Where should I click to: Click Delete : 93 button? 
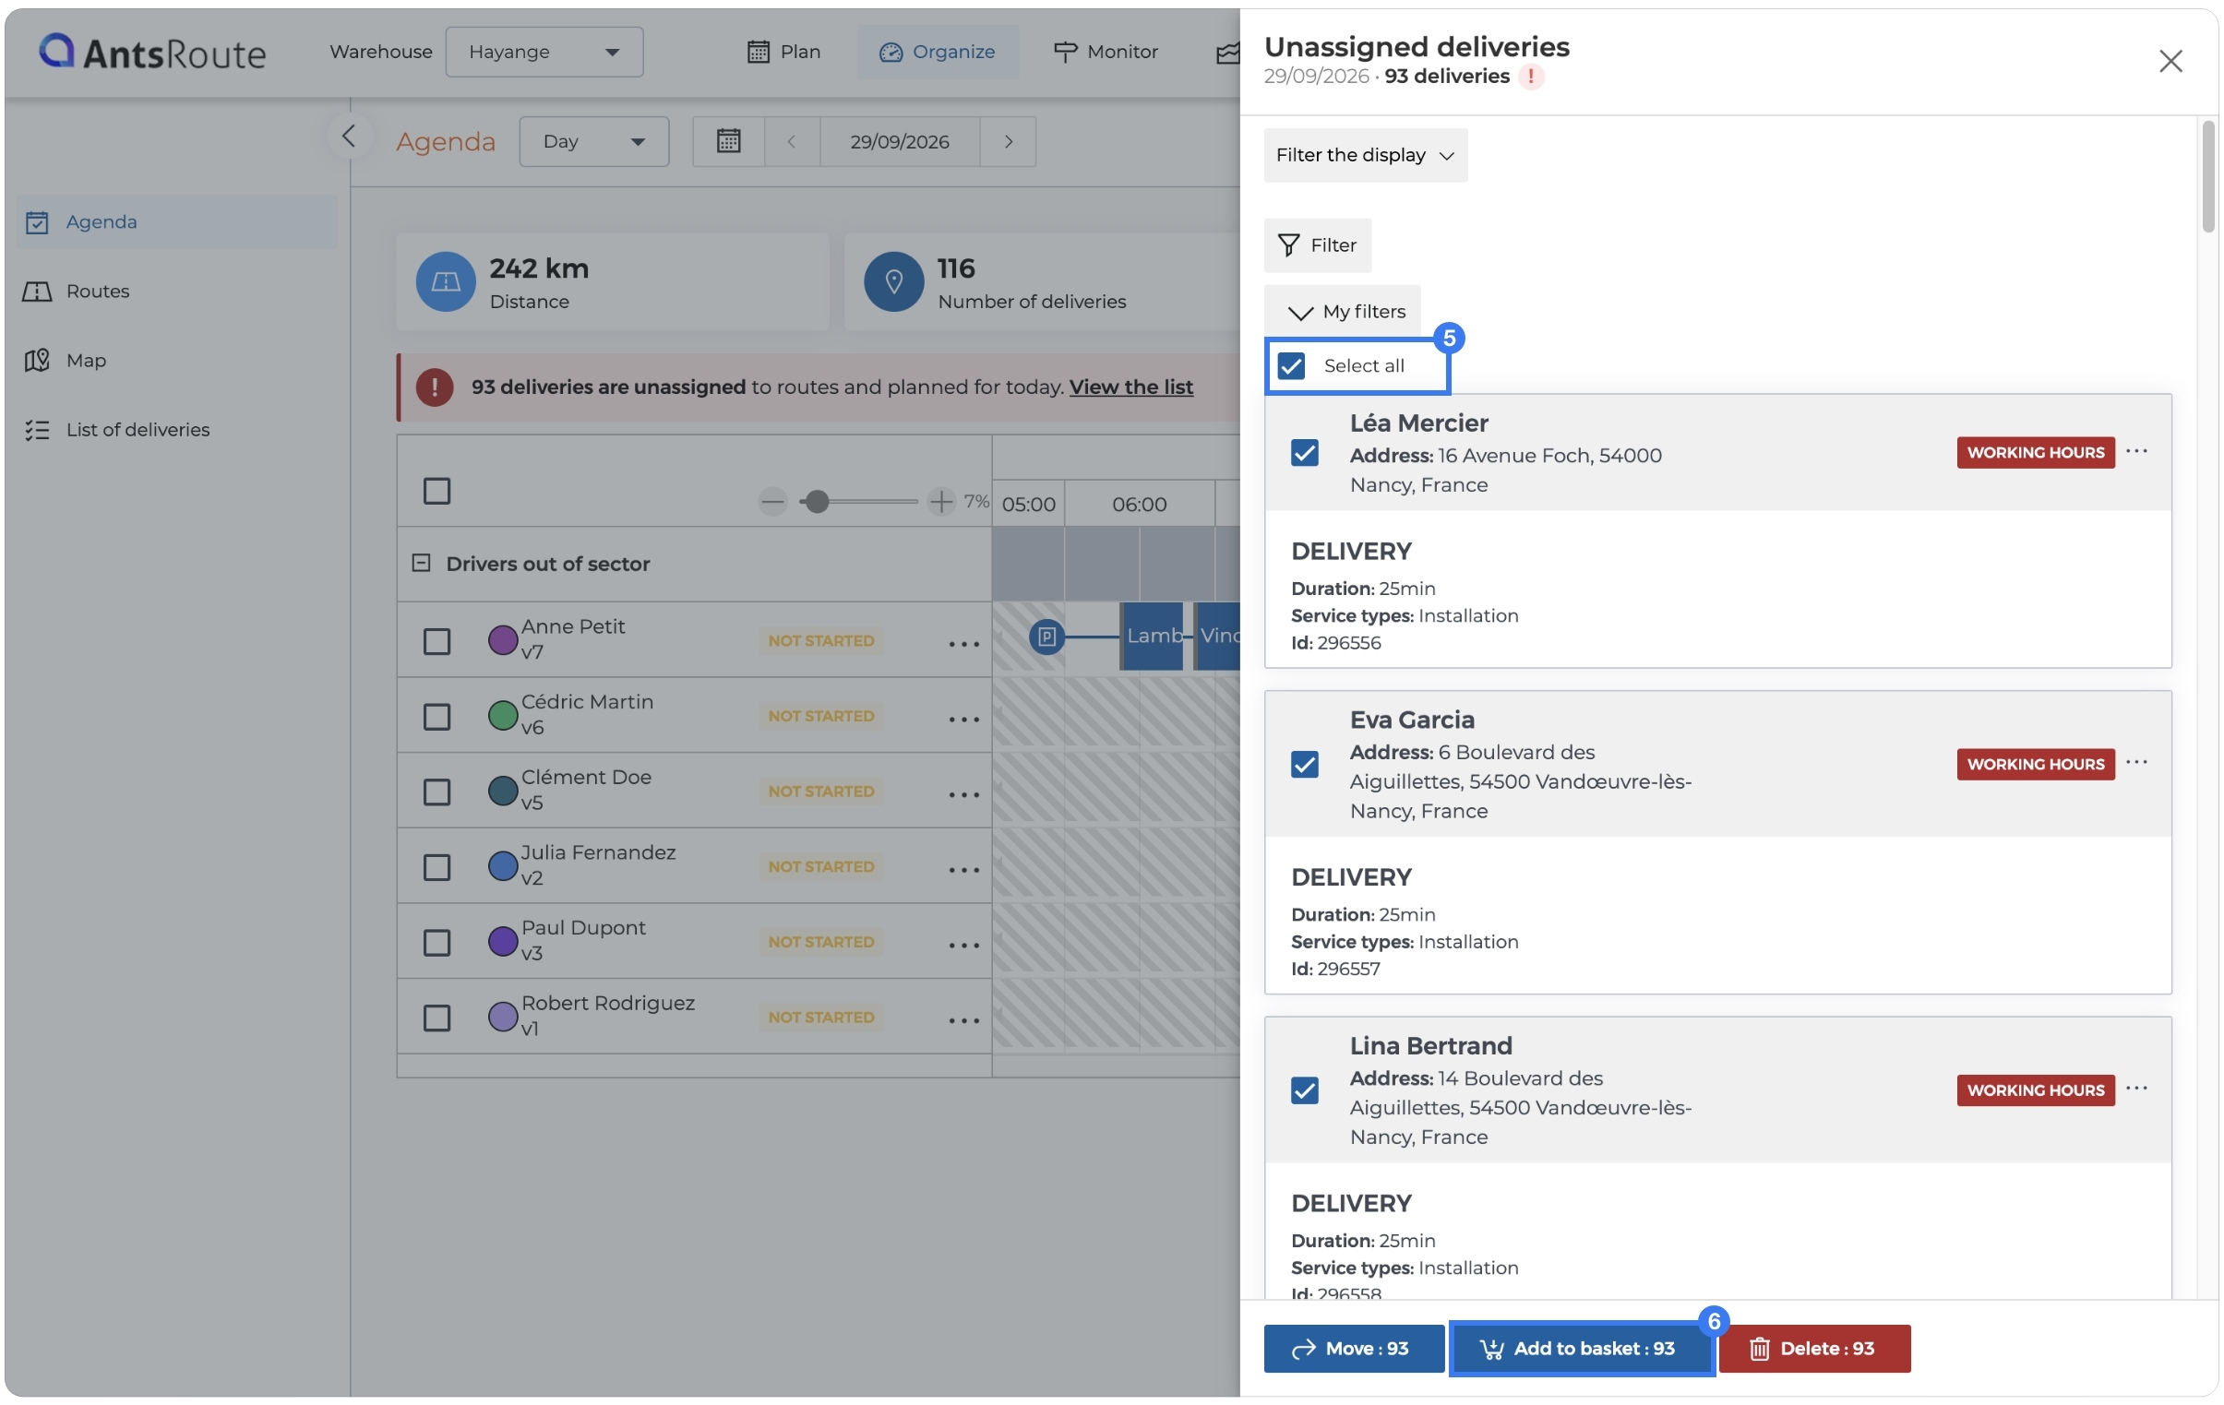point(1813,1349)
